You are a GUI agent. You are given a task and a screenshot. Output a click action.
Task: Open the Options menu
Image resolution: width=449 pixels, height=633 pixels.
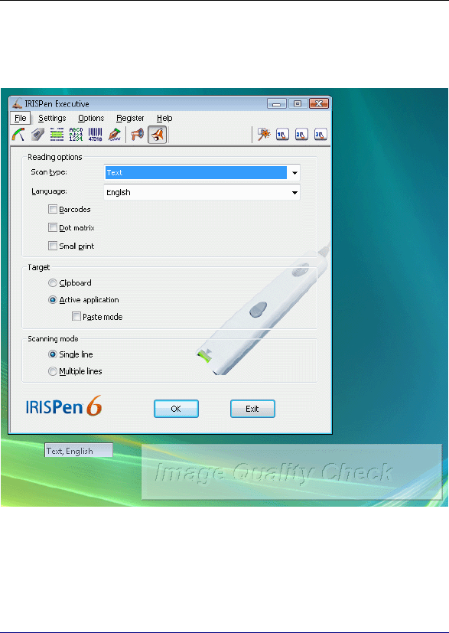click(91, 118)
